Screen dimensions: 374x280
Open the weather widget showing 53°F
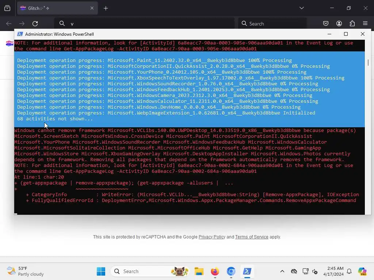[x=25, y=271]
